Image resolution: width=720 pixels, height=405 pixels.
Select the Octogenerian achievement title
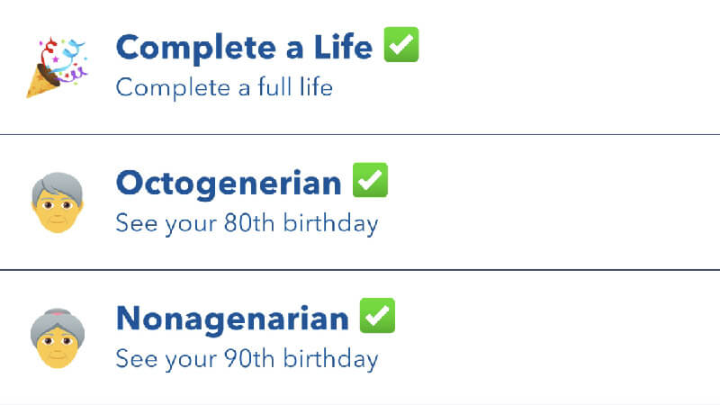[x=229, y=184]
